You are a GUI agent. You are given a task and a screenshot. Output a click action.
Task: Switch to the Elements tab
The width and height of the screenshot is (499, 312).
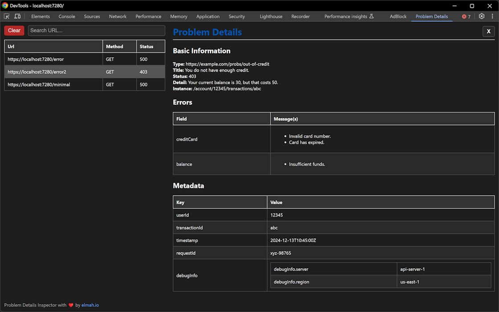[41, 16]
